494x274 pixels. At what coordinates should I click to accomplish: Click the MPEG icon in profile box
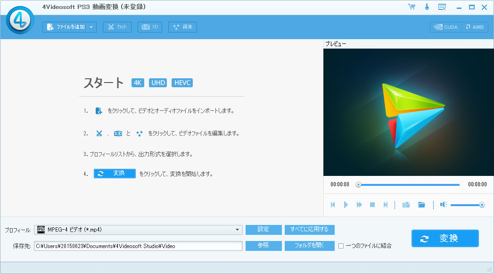(x=41, y=230)
